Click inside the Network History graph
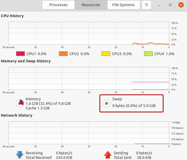The width and height of the screenshot is (187, 160). point(89,133)
